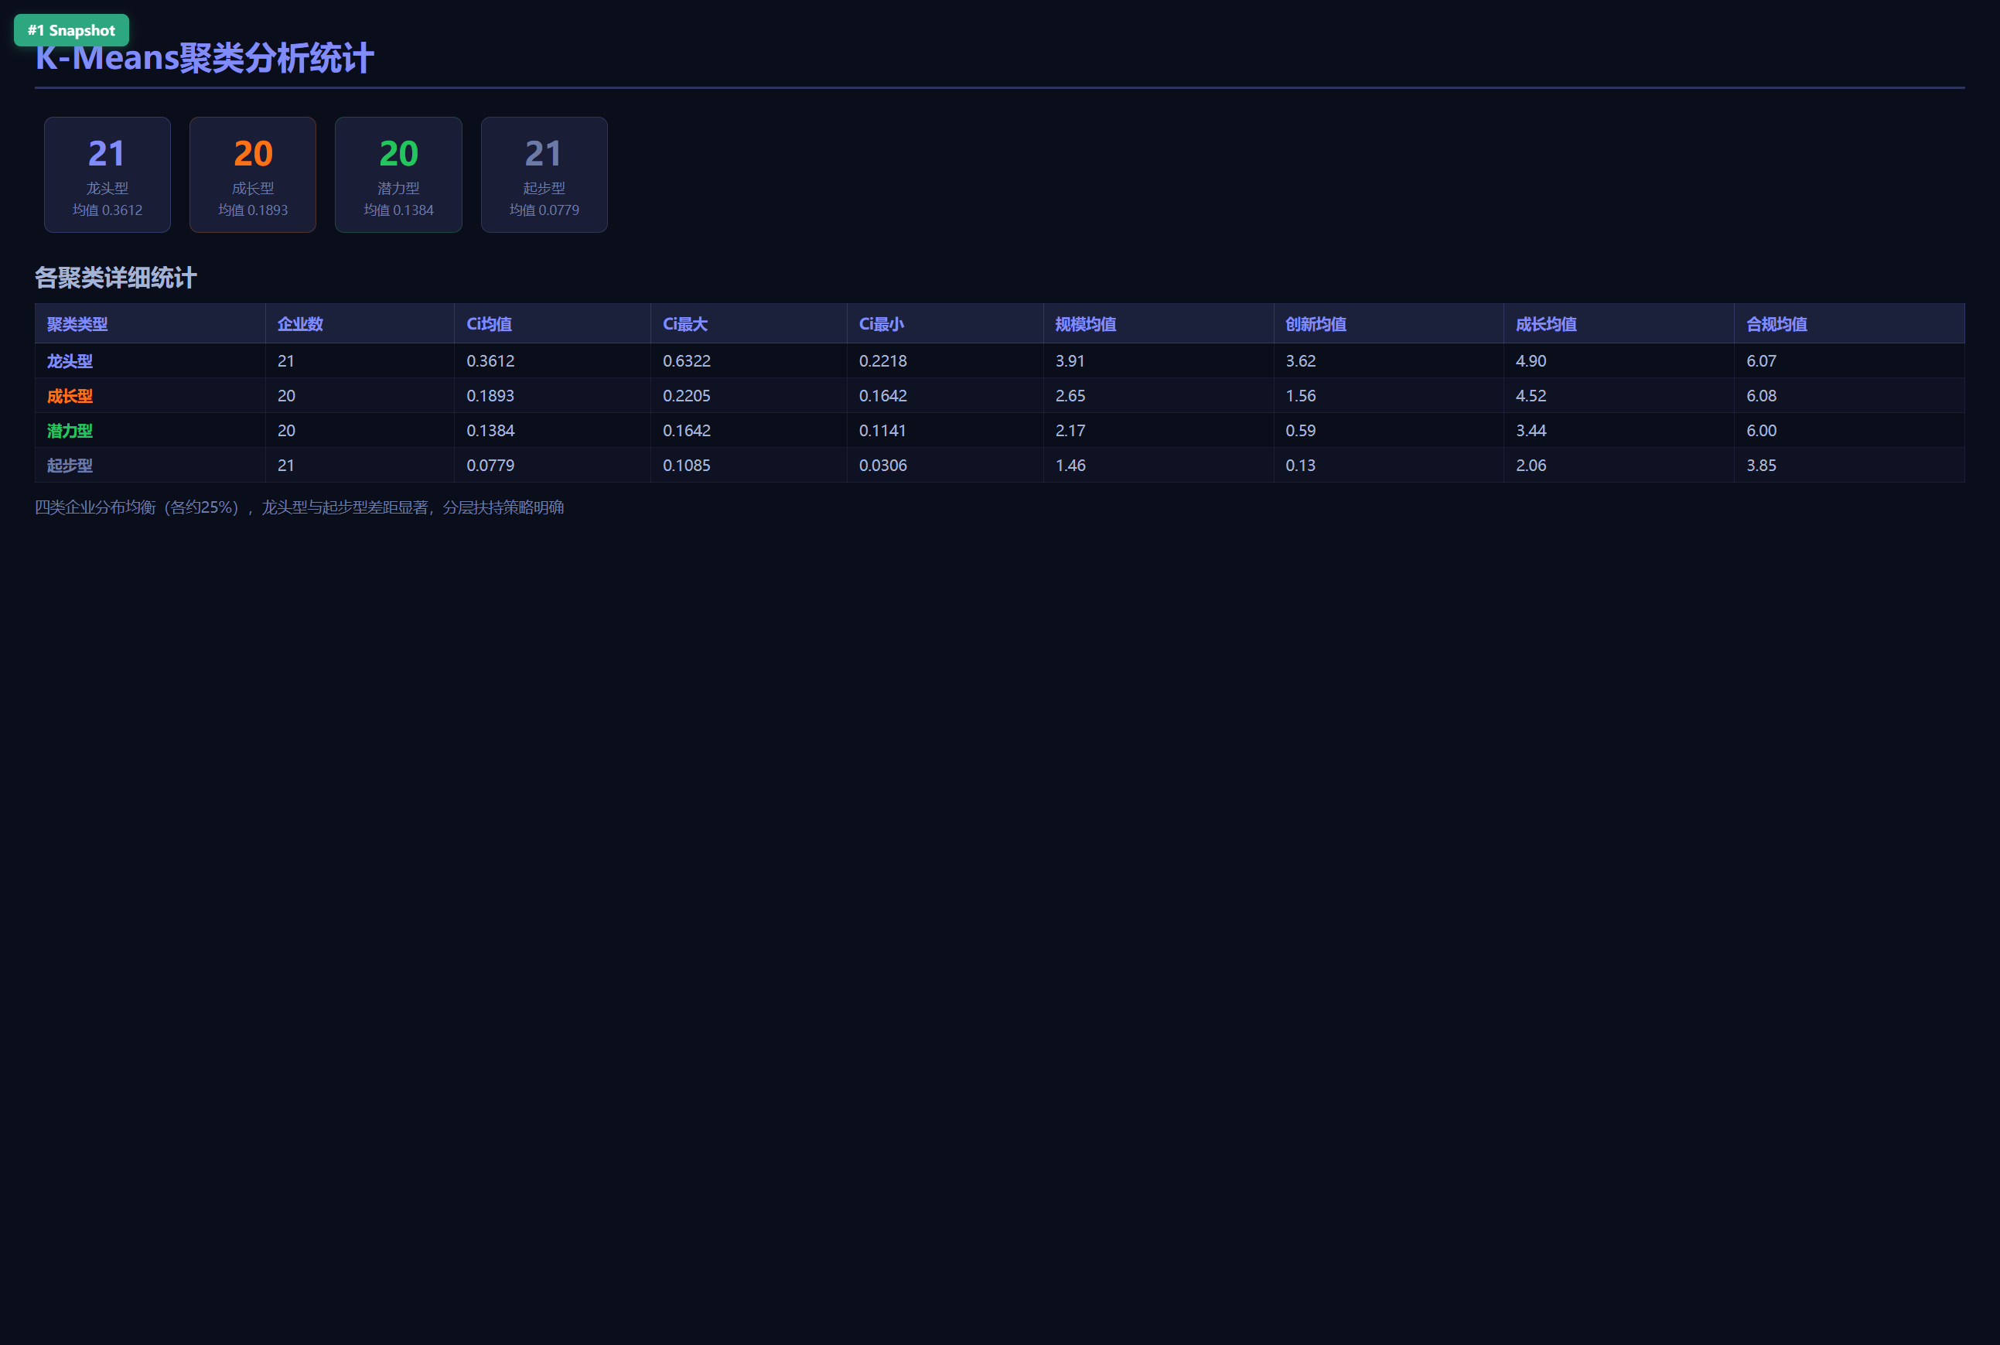Screen dimensions: 2000x1345
Task: Select the 龙头型 row label in table
Action: [x=70, y=361]
